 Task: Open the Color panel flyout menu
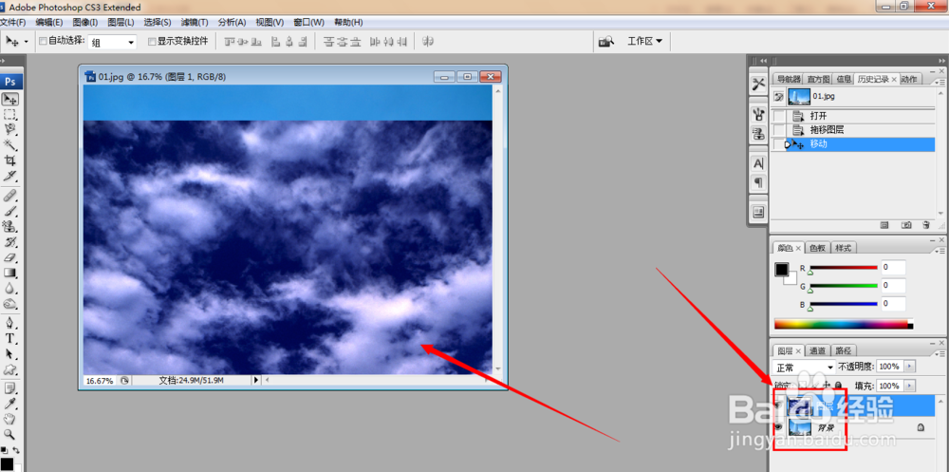[x=940, y=250]
